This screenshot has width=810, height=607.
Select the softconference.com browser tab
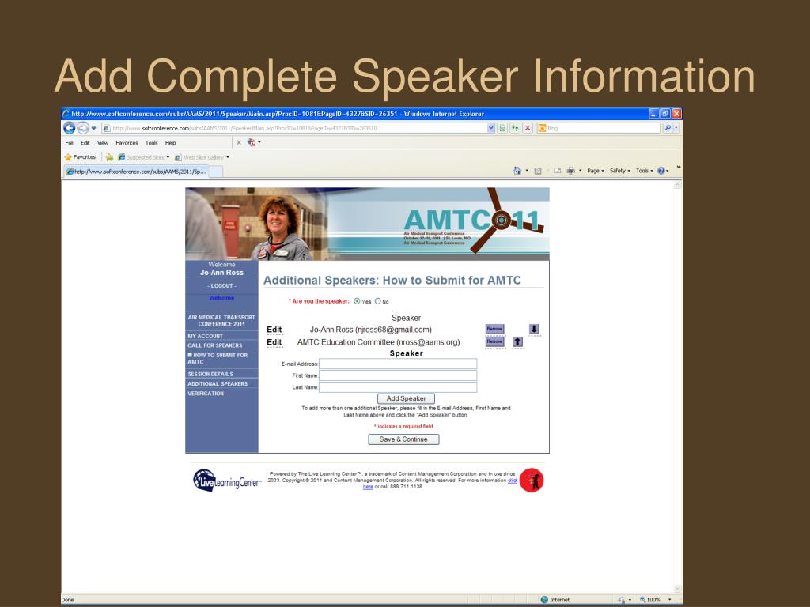pos(137,172)
